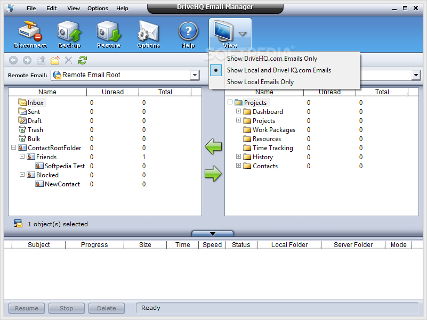Refresh the folder list
Viewport: 427px width, 320px height.
[83, 60]
